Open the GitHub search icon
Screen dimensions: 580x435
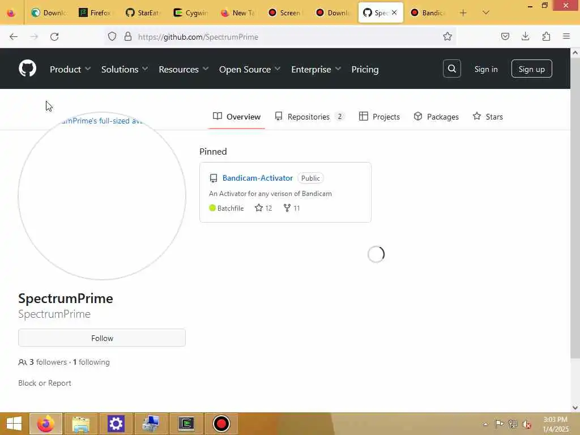[451, 69]
